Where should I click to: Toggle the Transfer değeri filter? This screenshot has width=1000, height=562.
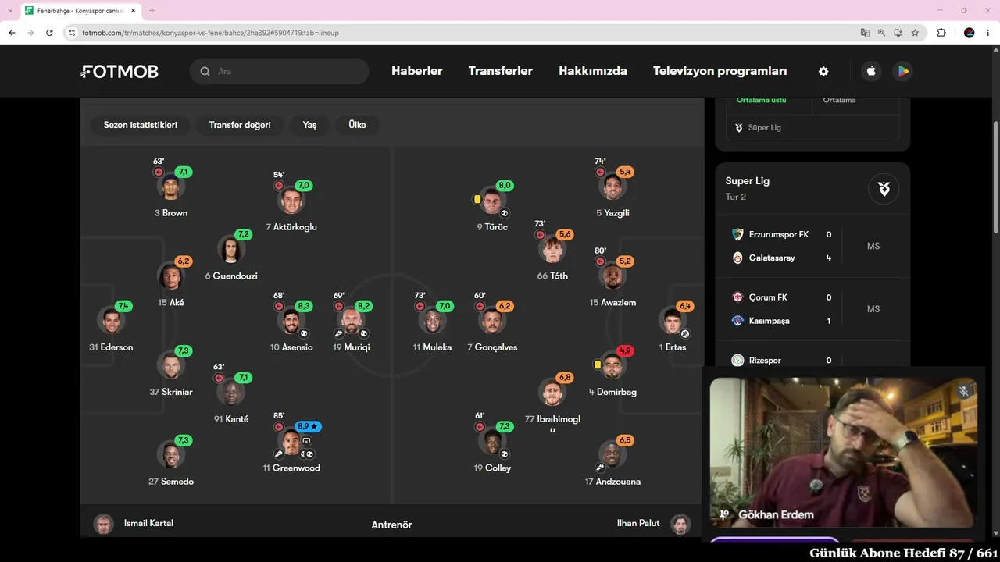pyautogui.click(x=240, y=125)
